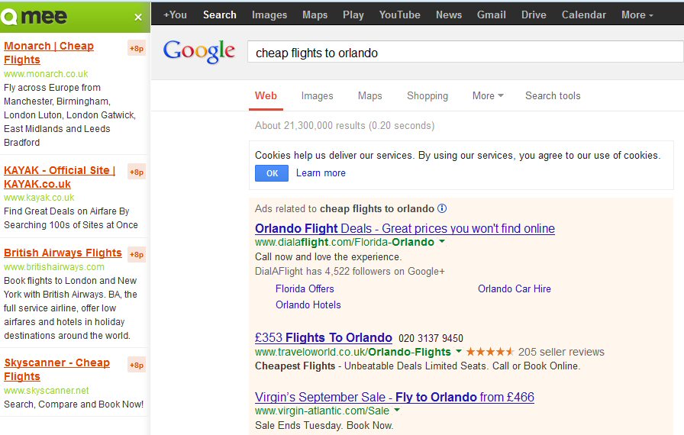The width and height of the screenshot is (684, 435).
Task: Open Virgin's September Sale ad link
Action: (395, 397)
